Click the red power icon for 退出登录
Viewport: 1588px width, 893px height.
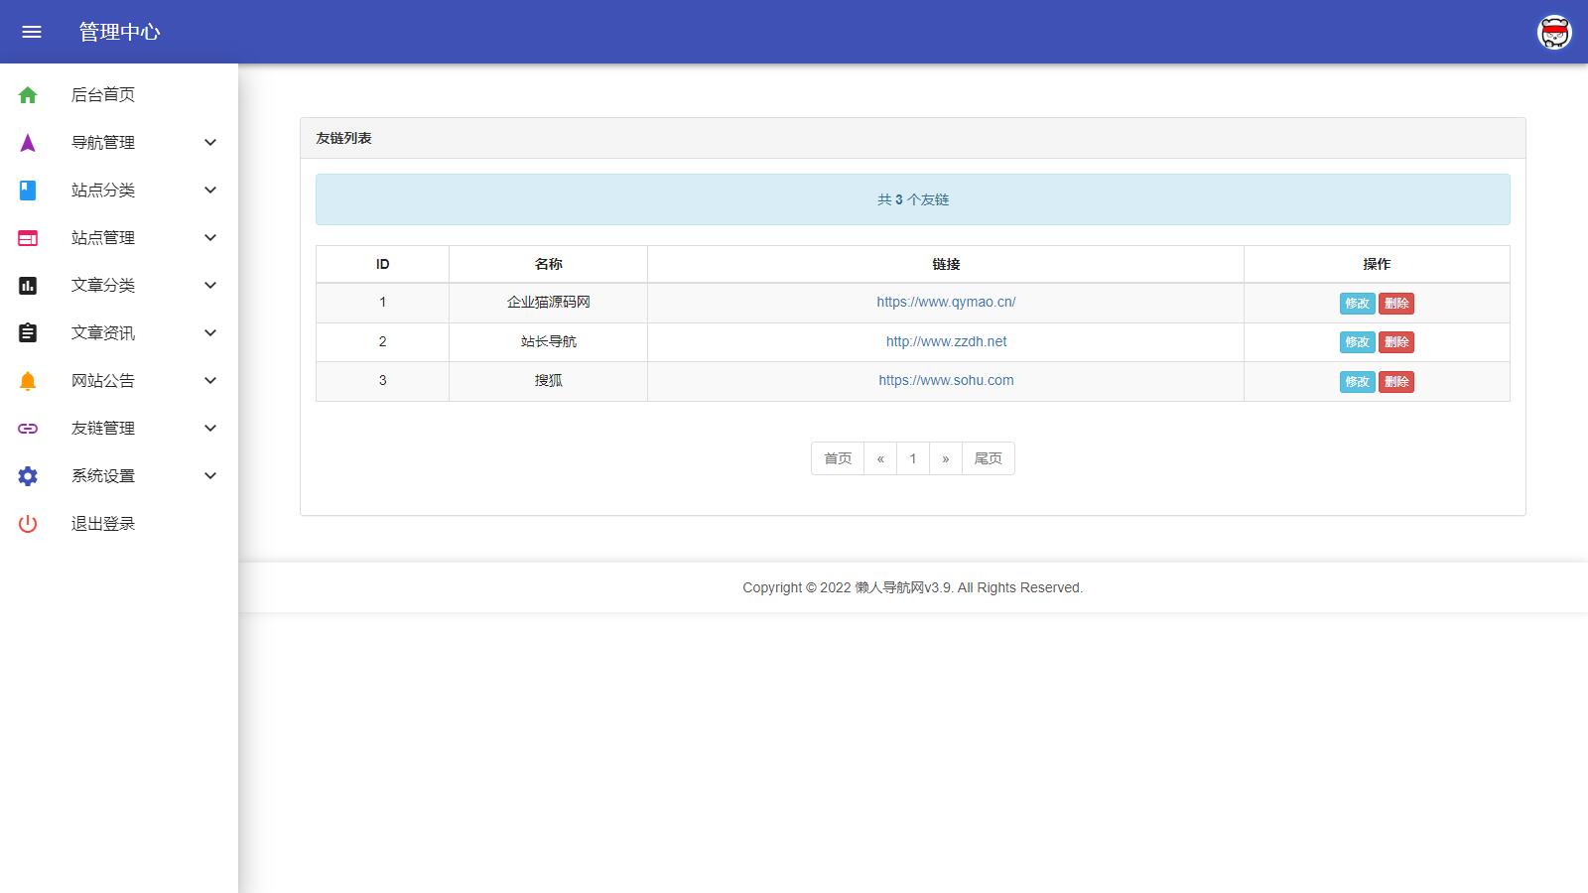click(x=28, y=524)
